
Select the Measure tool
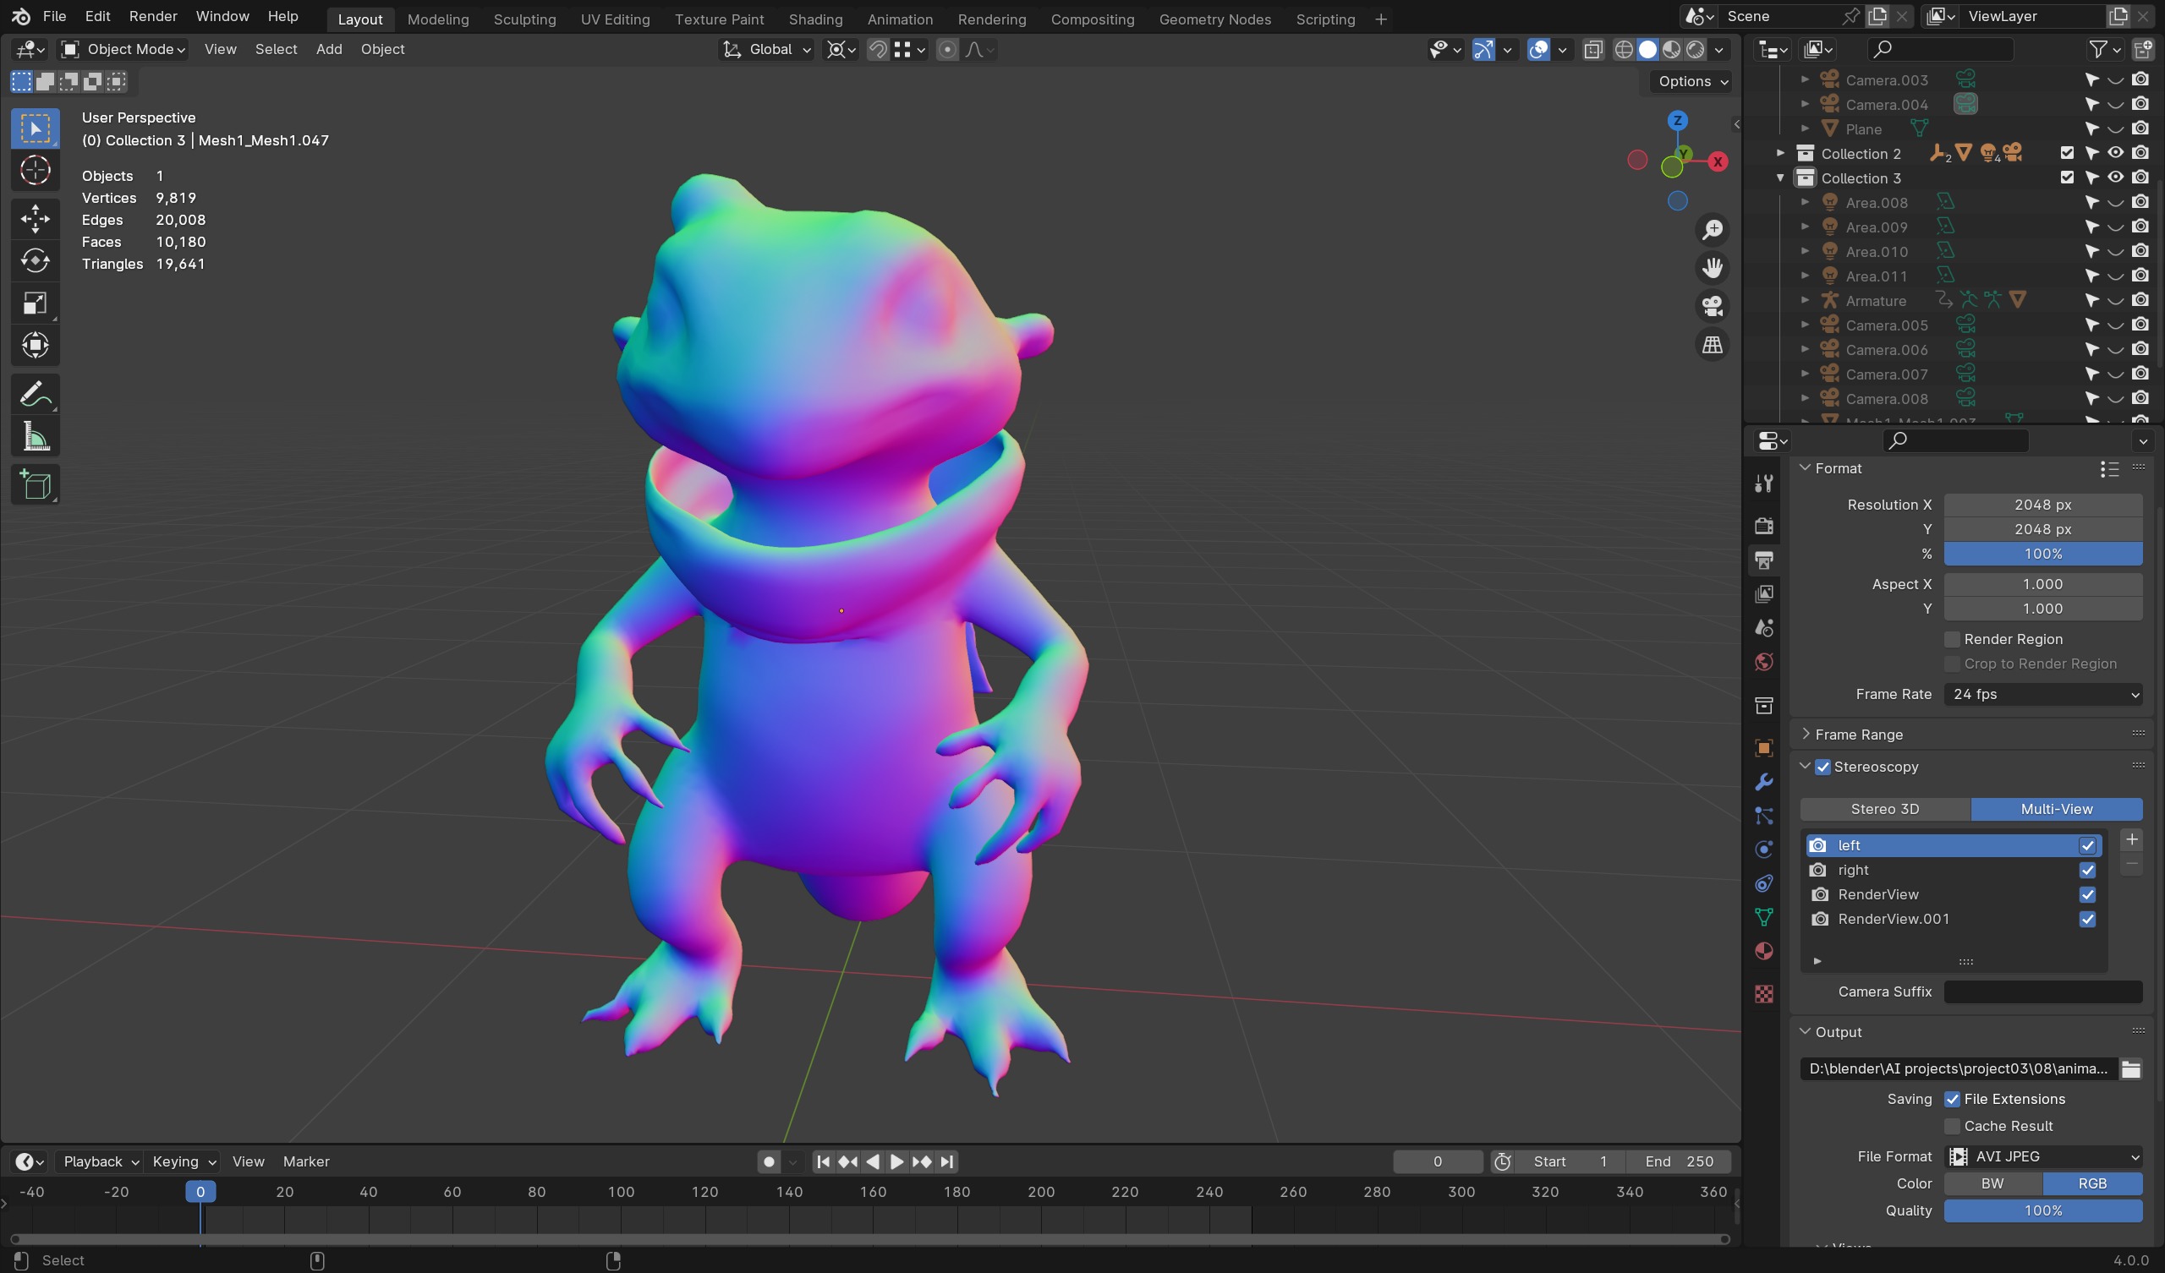pyautogui.click(x=36, y=437)
